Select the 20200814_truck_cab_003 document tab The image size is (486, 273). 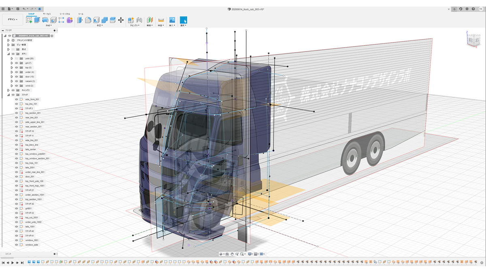point(247,8)
